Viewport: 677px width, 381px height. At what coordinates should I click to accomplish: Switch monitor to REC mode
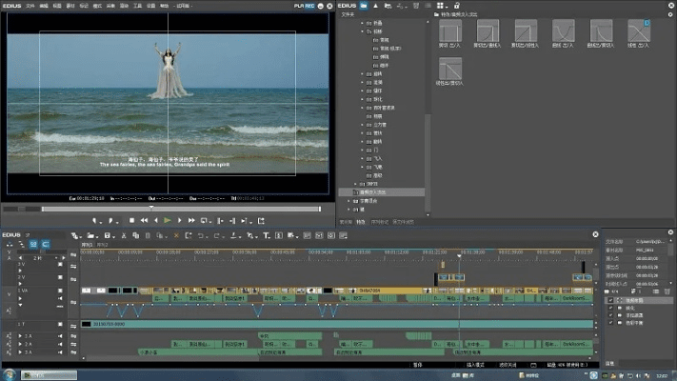tap(309, 6)
